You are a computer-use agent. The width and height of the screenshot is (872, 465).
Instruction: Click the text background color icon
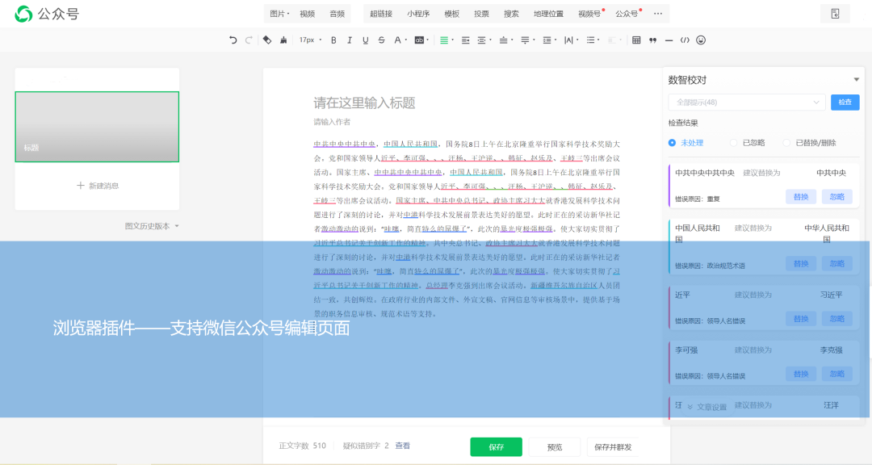[419, 40]
